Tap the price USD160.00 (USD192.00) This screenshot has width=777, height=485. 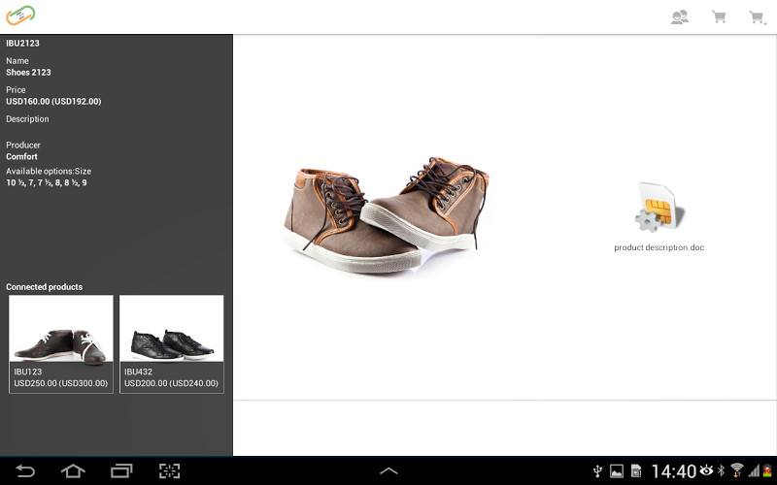53,102
